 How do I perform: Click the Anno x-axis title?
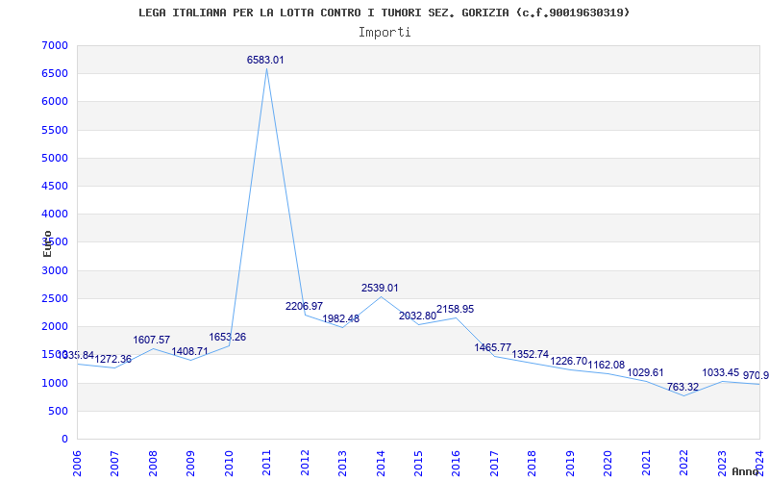[746, 471]
